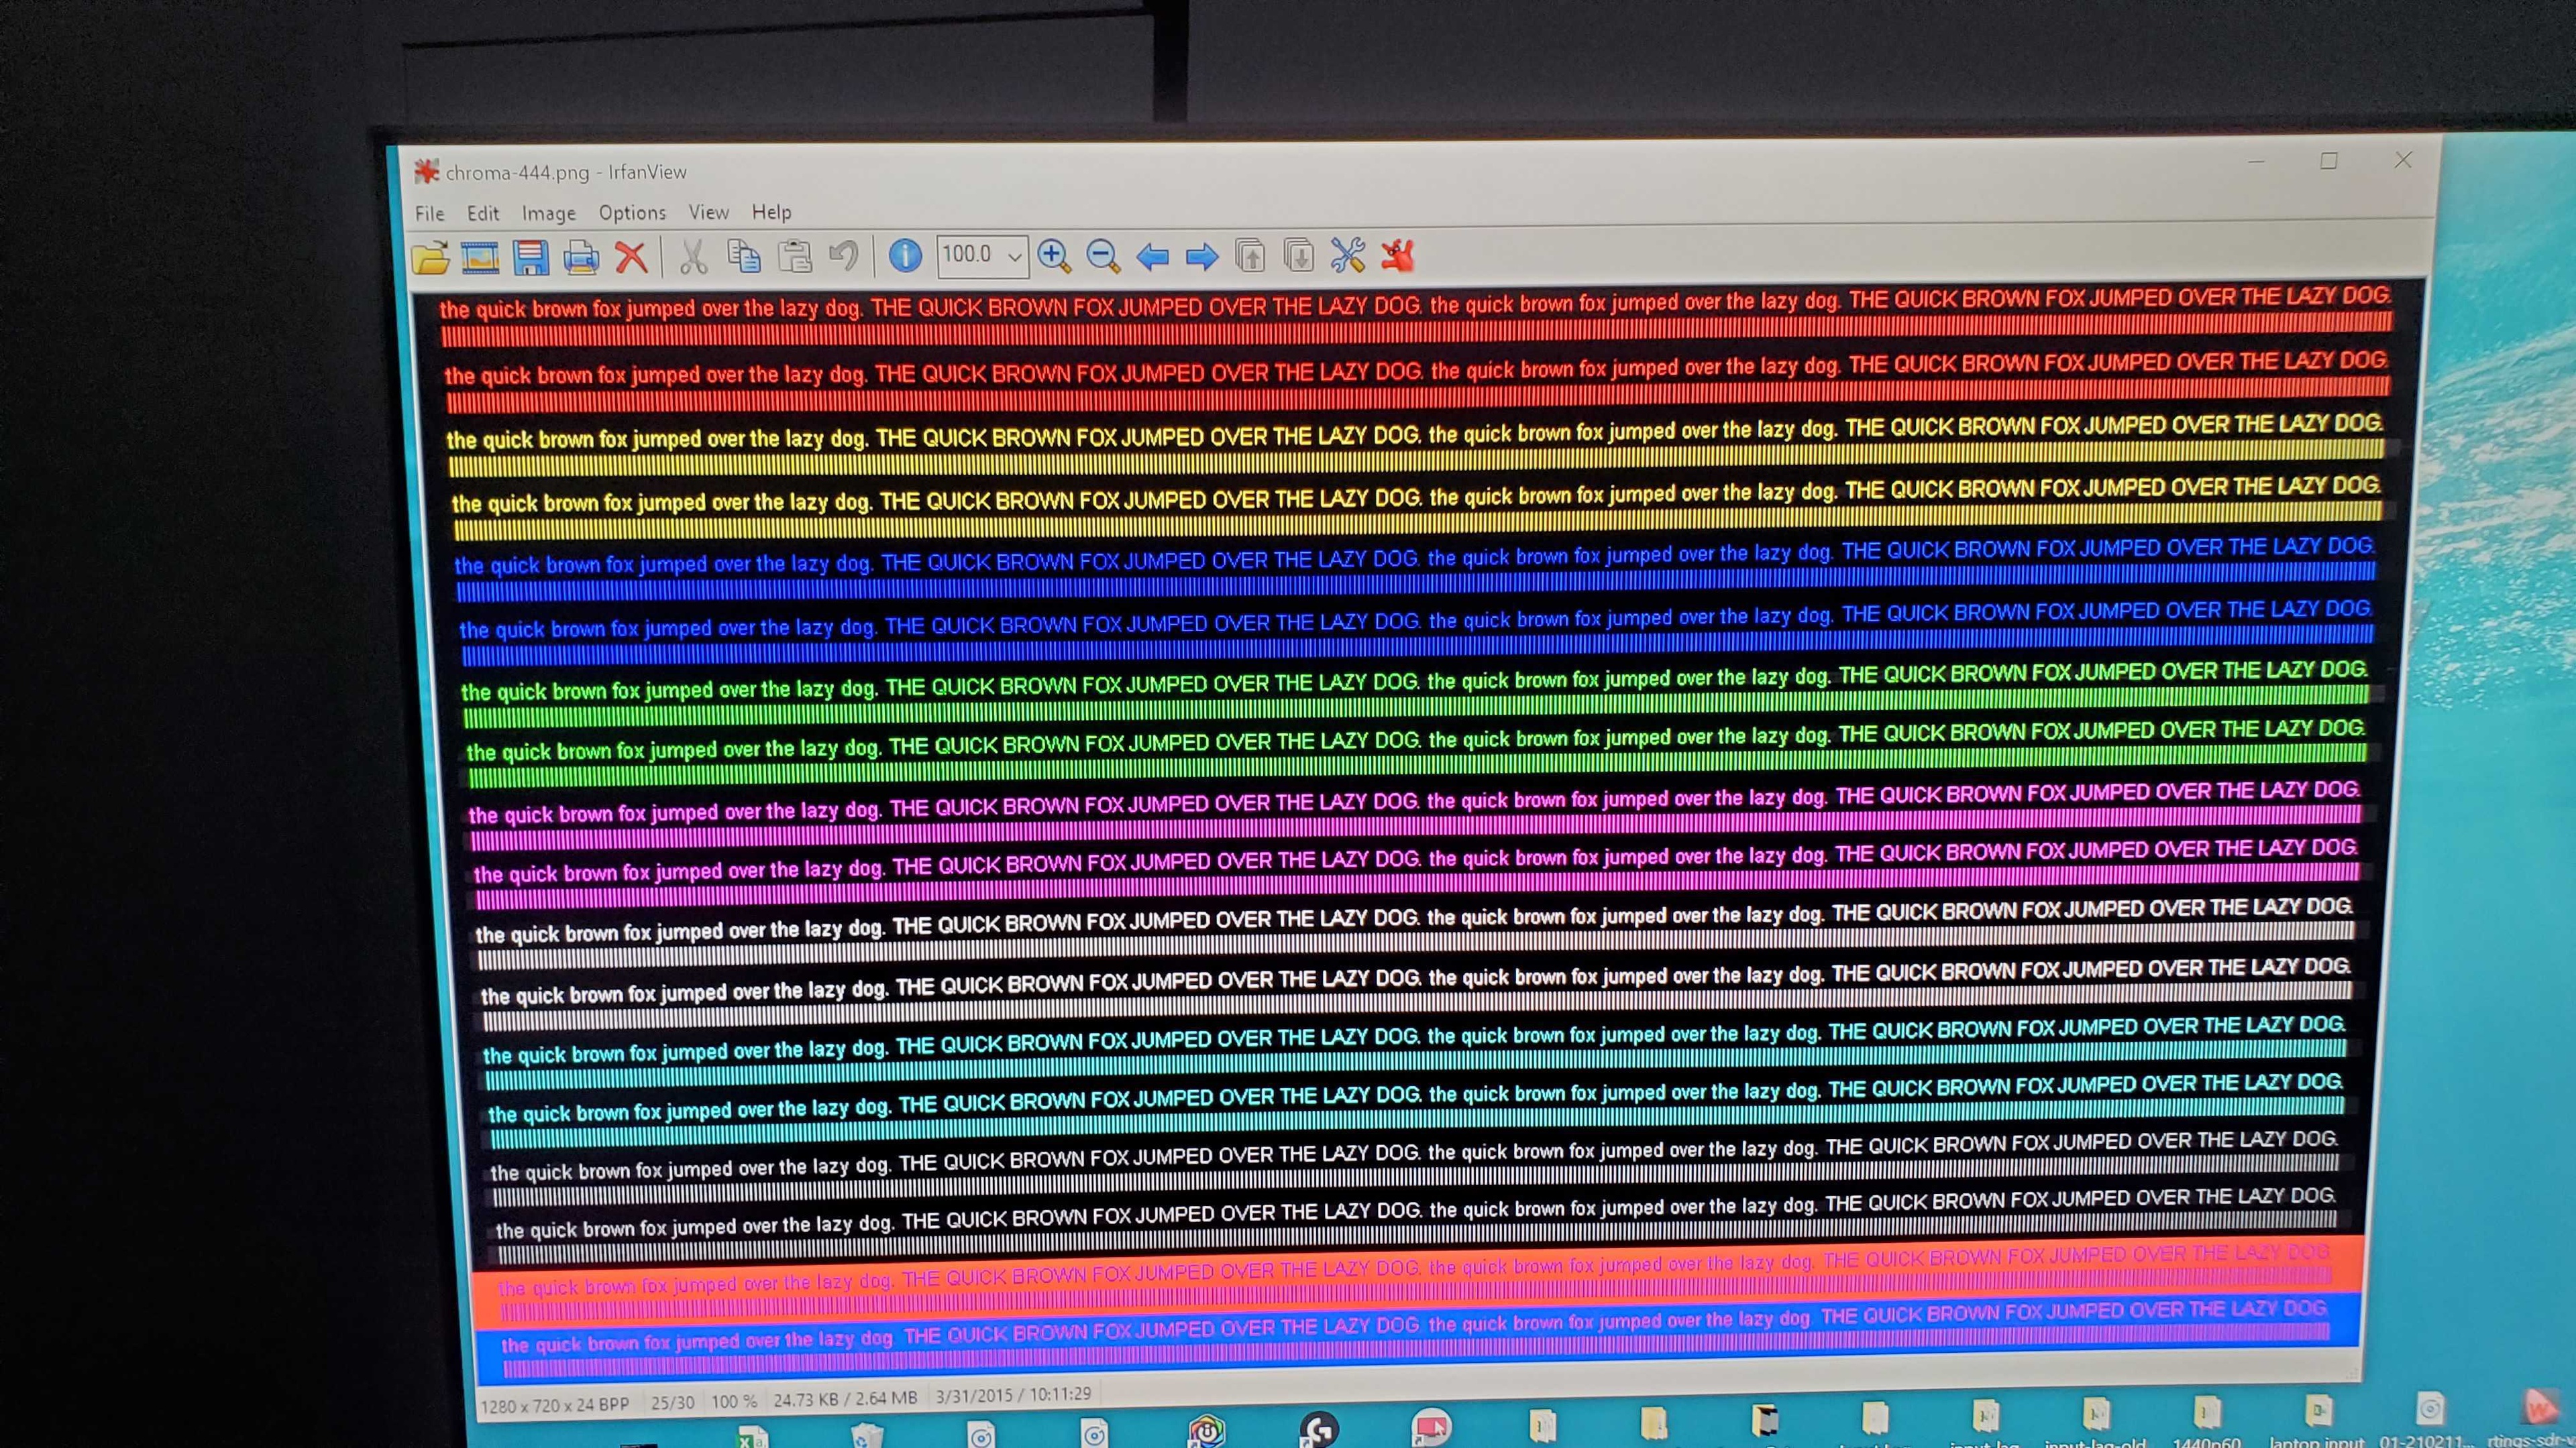Open settings wrench and screwdriver icon

coord(1347,256)
